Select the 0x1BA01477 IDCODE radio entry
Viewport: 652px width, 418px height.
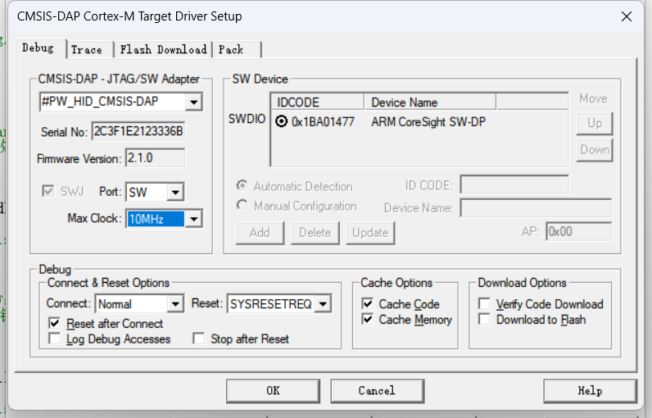click(282, 121)
